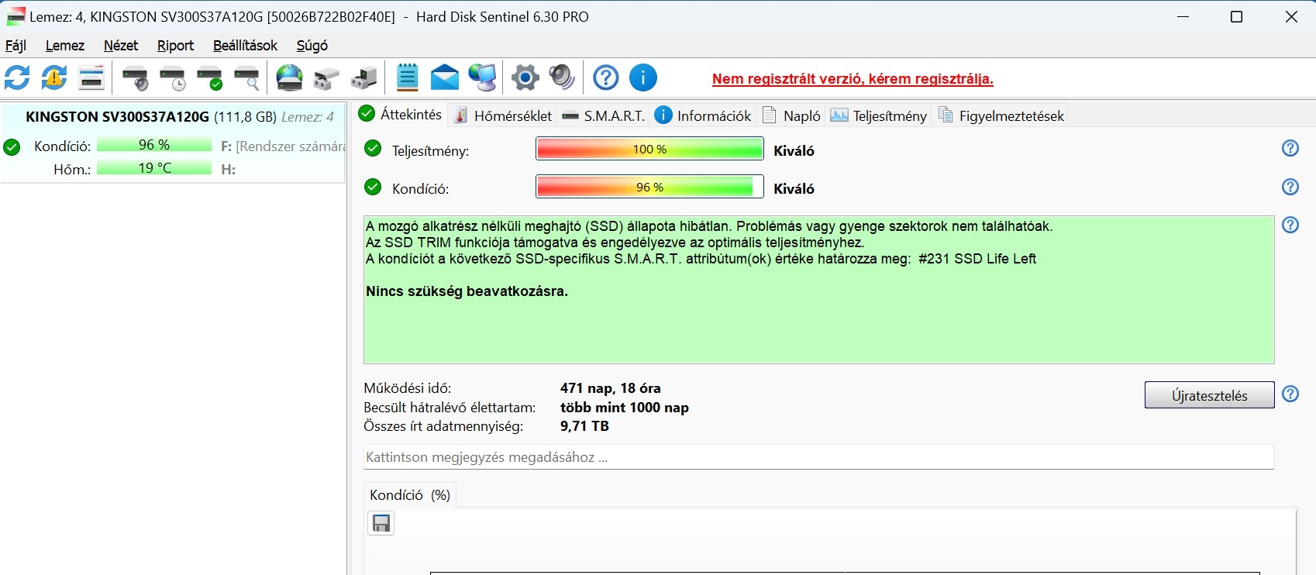The image size is (1316, 575).
Task: Open the Figyelmeztetések tab
Action: point(1001,115)
